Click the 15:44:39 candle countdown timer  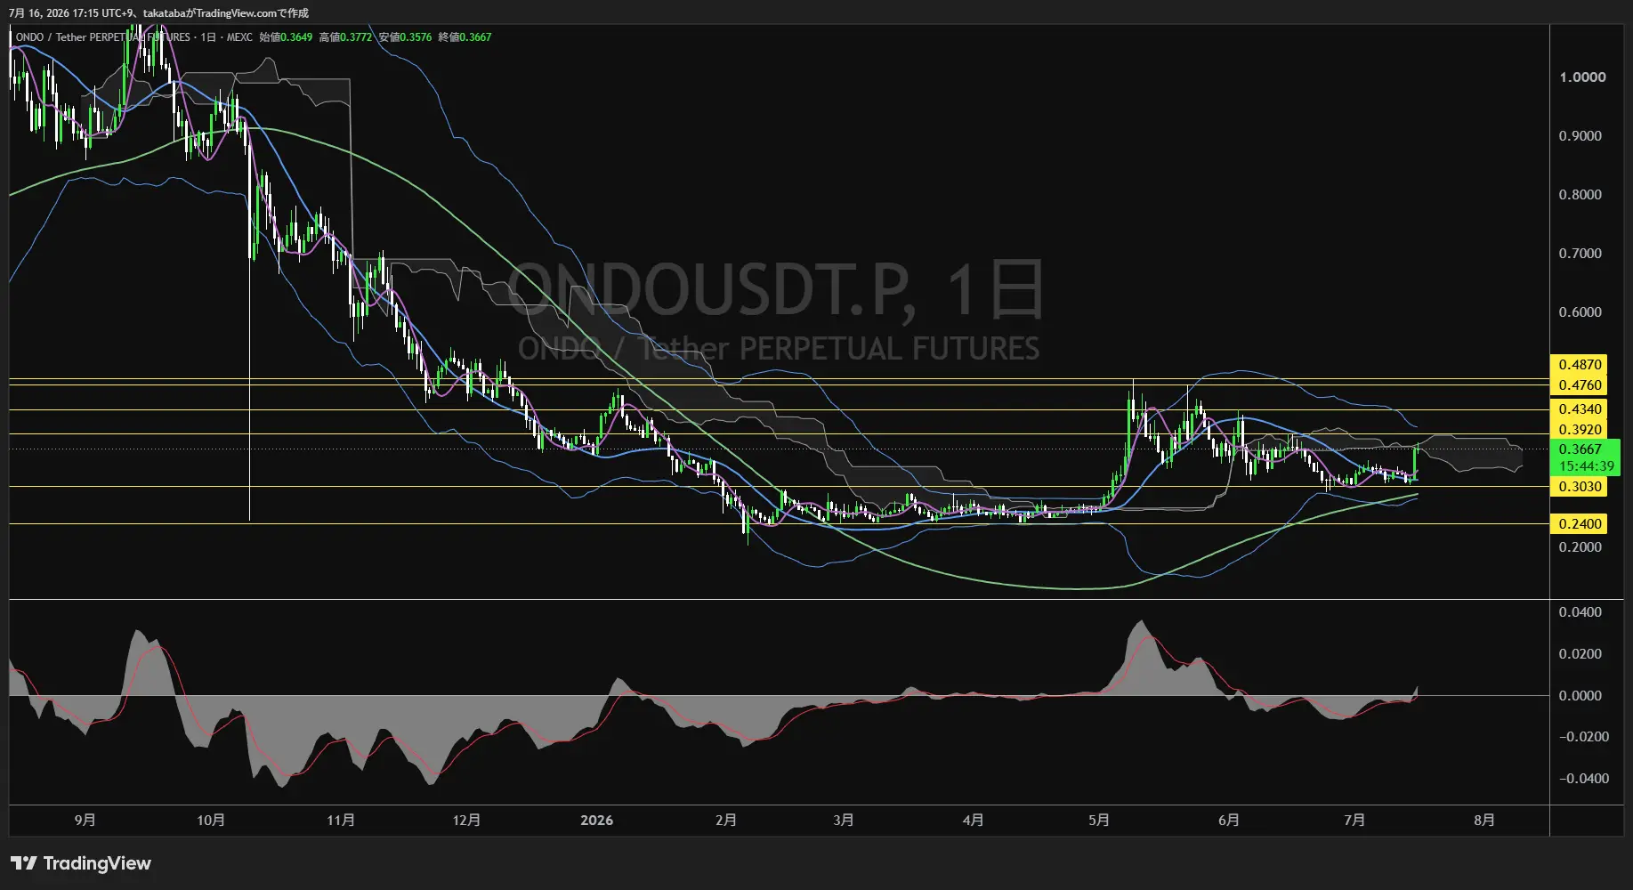tap(1585, 466)
